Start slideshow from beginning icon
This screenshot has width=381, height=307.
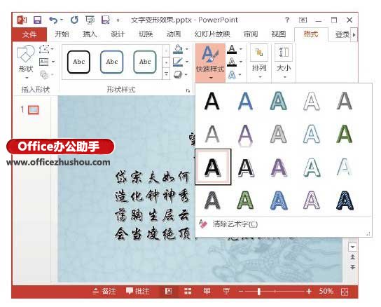pos(90,20)
